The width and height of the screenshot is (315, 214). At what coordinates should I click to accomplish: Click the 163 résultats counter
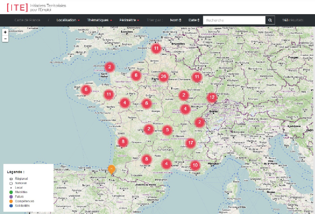coord(293,20)
